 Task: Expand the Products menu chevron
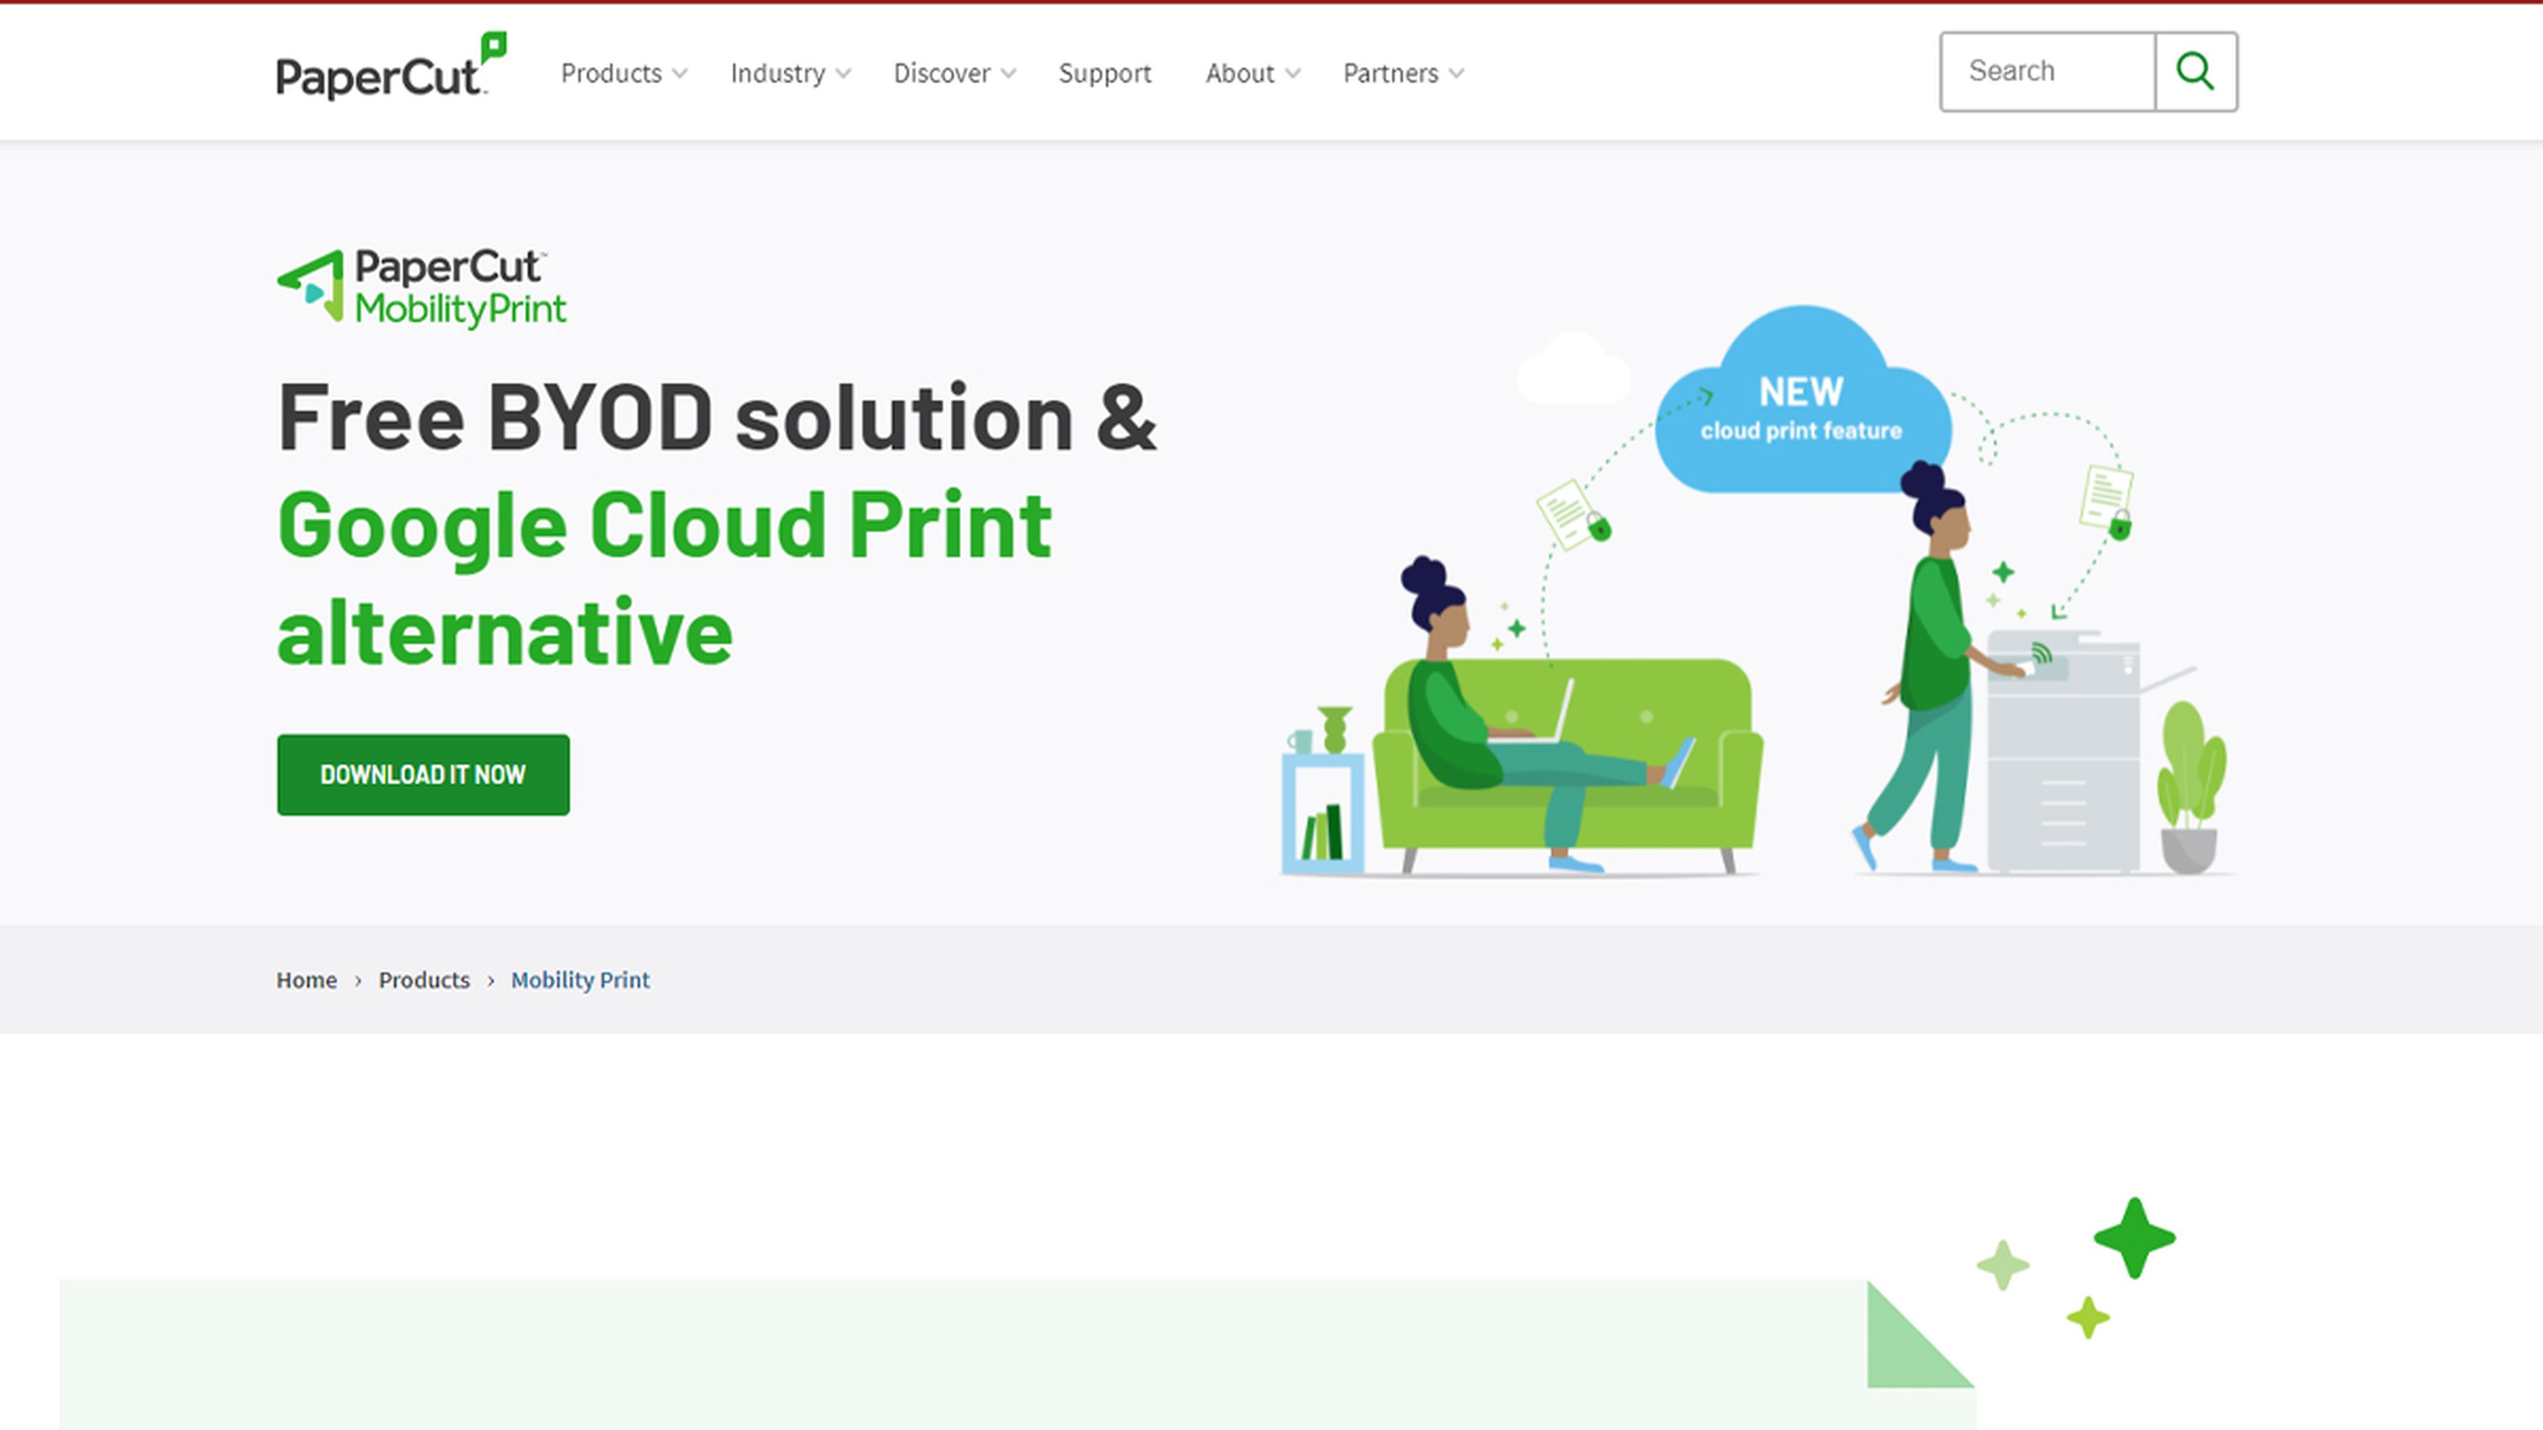point(680,74)
